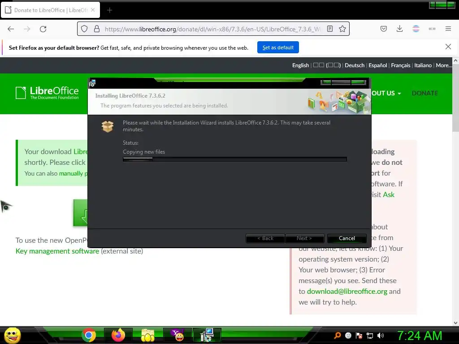Click the Firefox forward arrow

pos(27,29)
